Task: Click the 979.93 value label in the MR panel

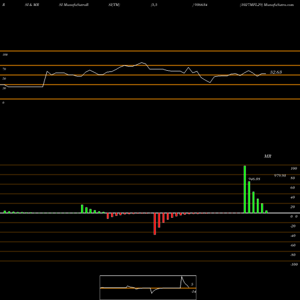Action: [280, 176]
